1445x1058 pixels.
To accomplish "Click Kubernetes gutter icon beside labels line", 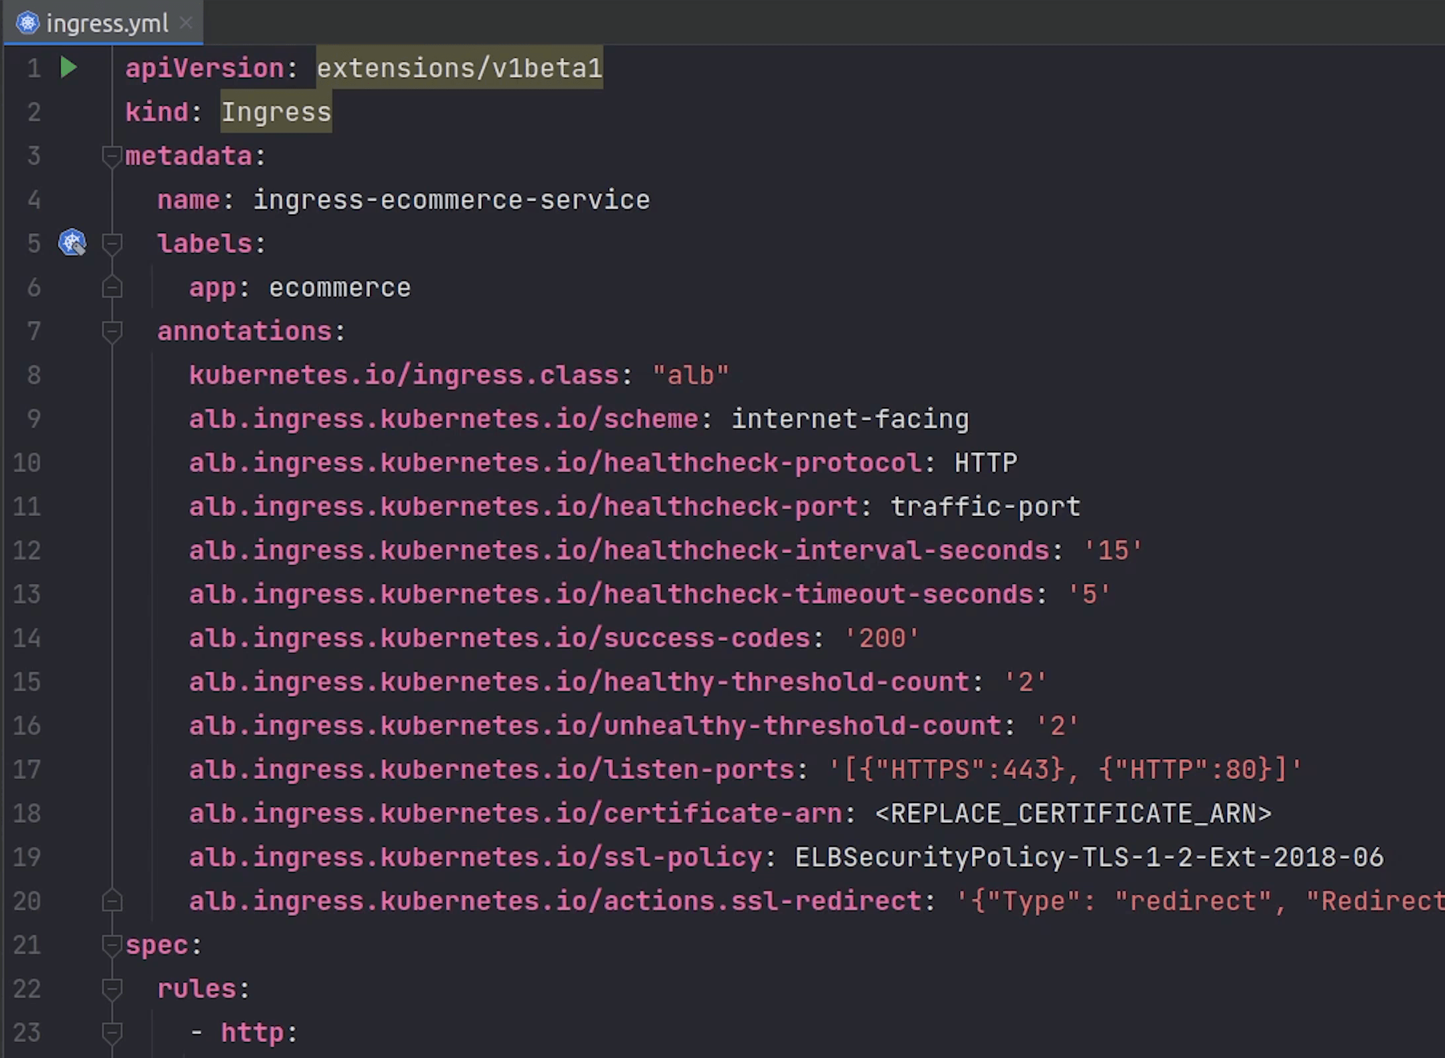I will click(72, 243).
